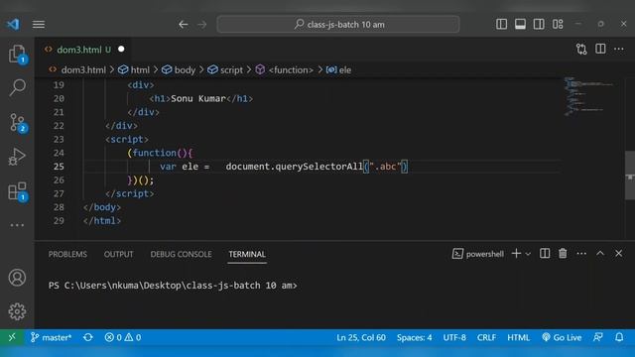Toggle the primary side bar layout icon

[x=501, y=24]
